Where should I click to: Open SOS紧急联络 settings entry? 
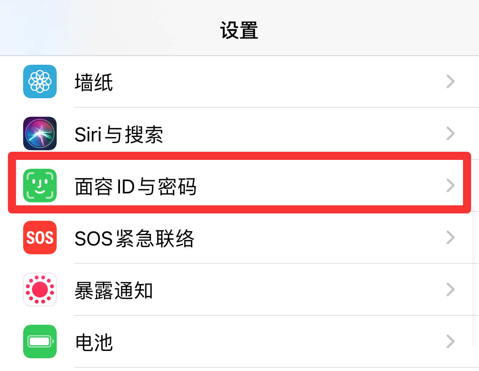pos(239,238)
